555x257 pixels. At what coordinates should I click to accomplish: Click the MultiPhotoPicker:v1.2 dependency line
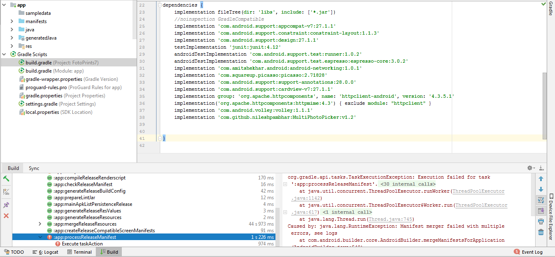click(x=265, y=117)
